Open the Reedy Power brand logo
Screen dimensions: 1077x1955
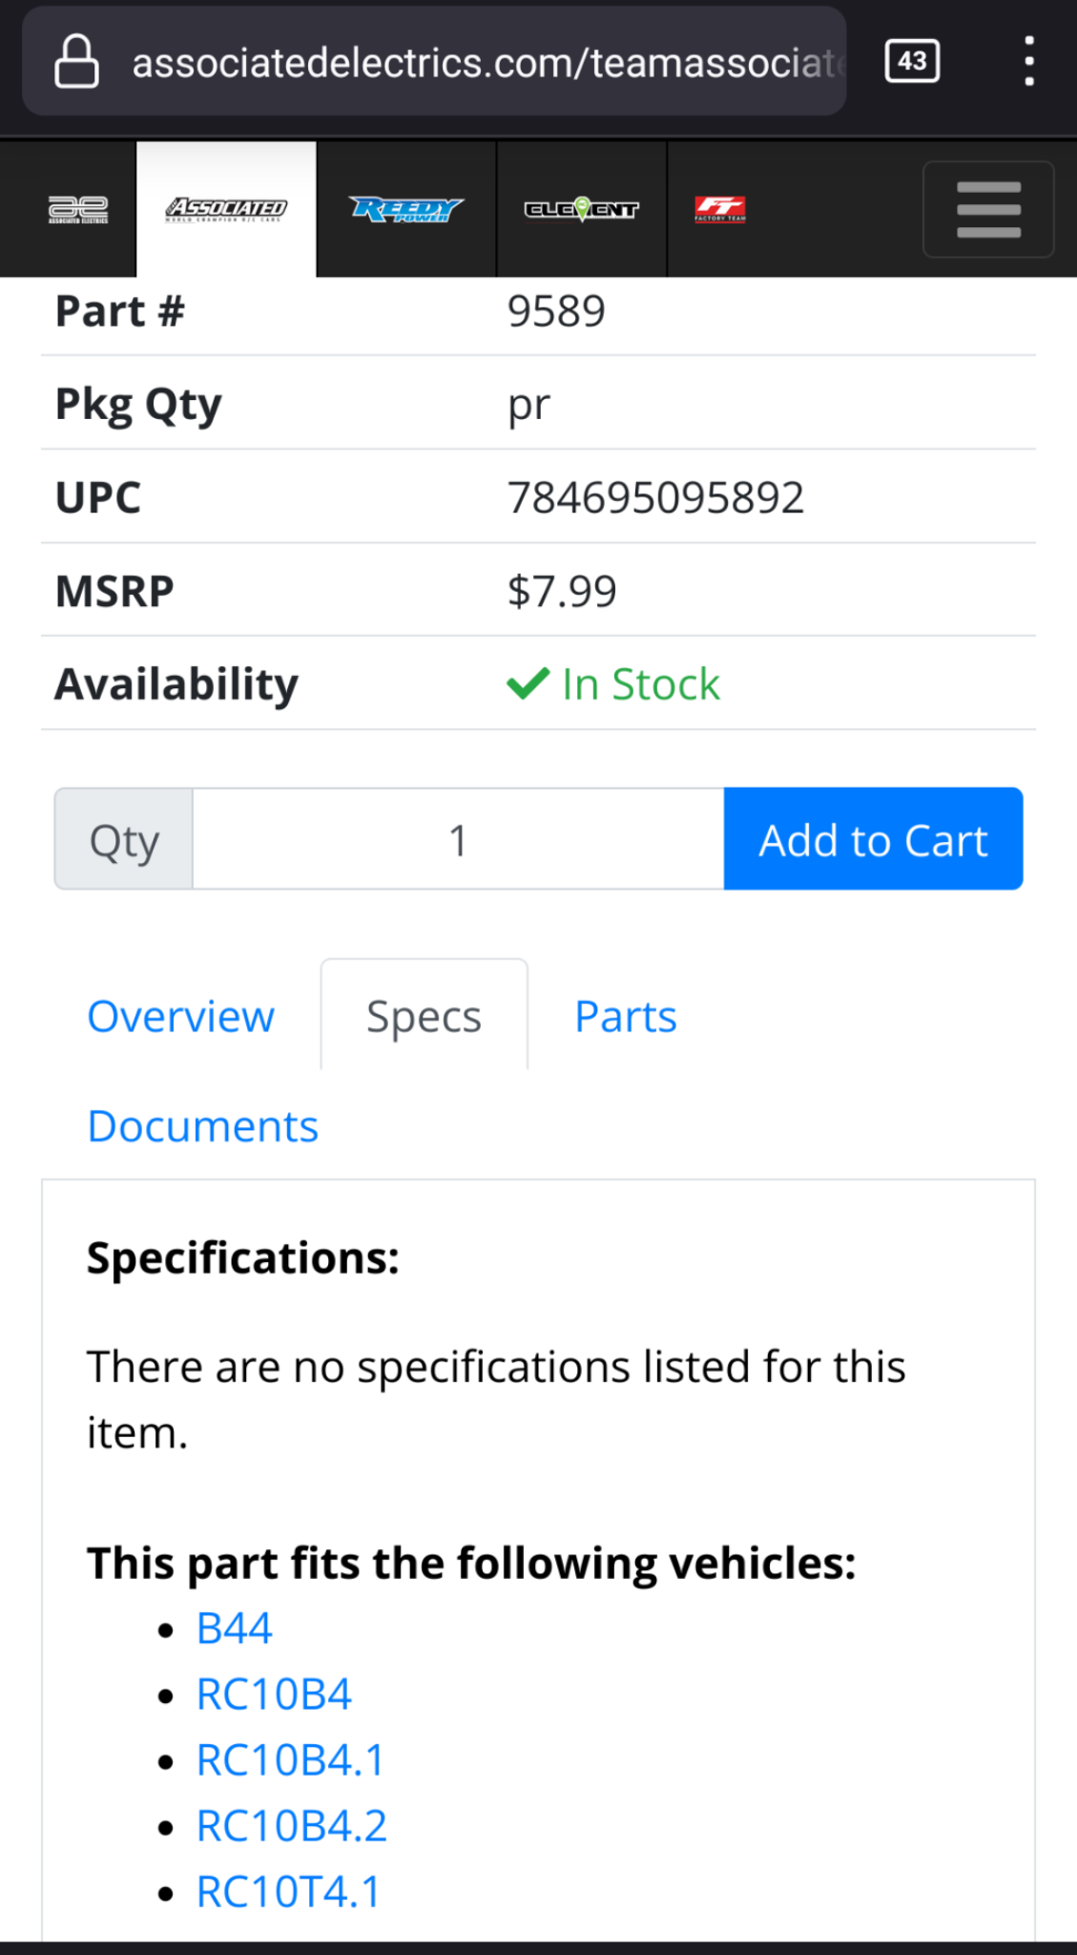tap(406, 209)
